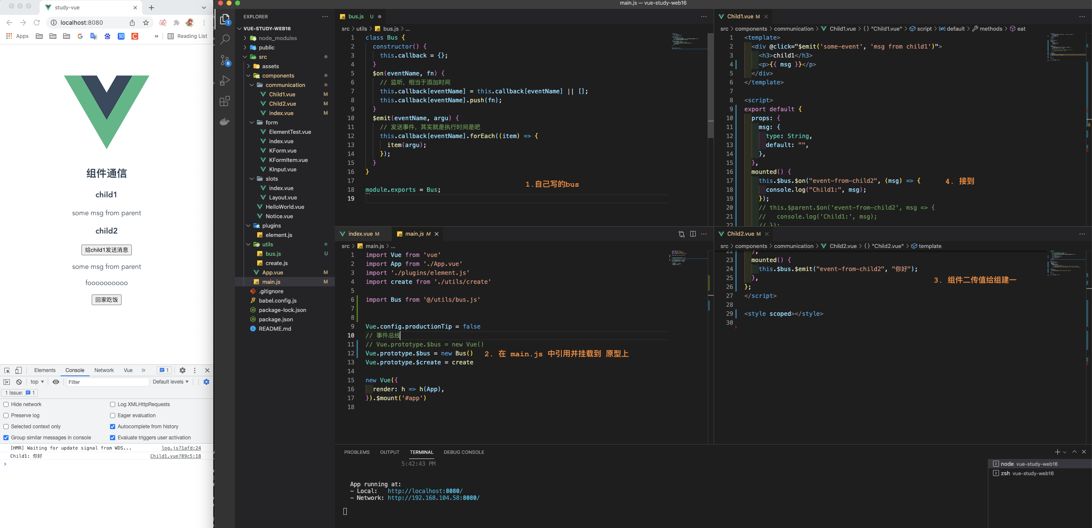Open Chrome extensions puzzle icon
The height and width of the screenshot is (528, 1092).
176,23
